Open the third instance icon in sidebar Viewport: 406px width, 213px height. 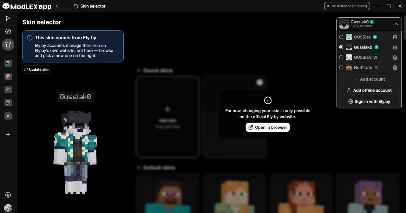click(x=8, y=89)
